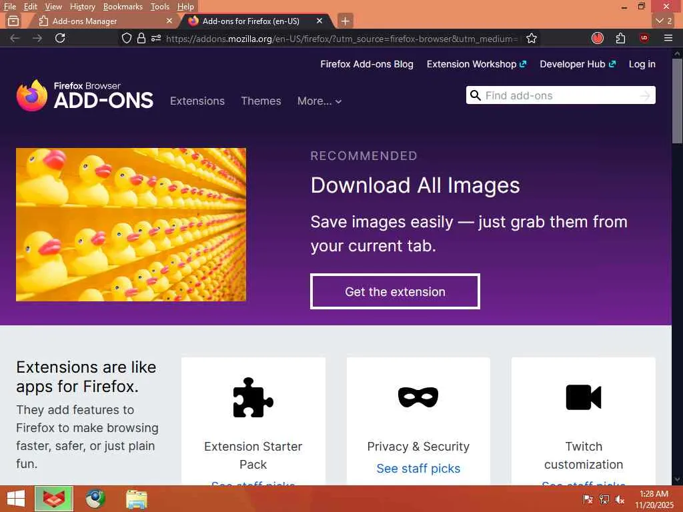The width and height of the screenshot is (683, 512).
Task: Open the Extensions navigation link
Action: pyautogui.click(x=197, y=101)
